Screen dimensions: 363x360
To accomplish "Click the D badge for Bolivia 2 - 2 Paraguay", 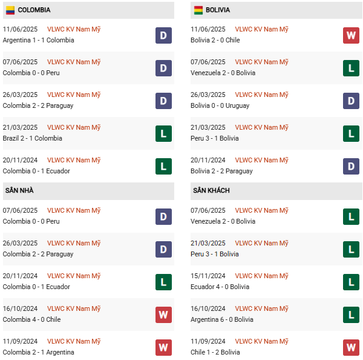I will coord(352,166).
